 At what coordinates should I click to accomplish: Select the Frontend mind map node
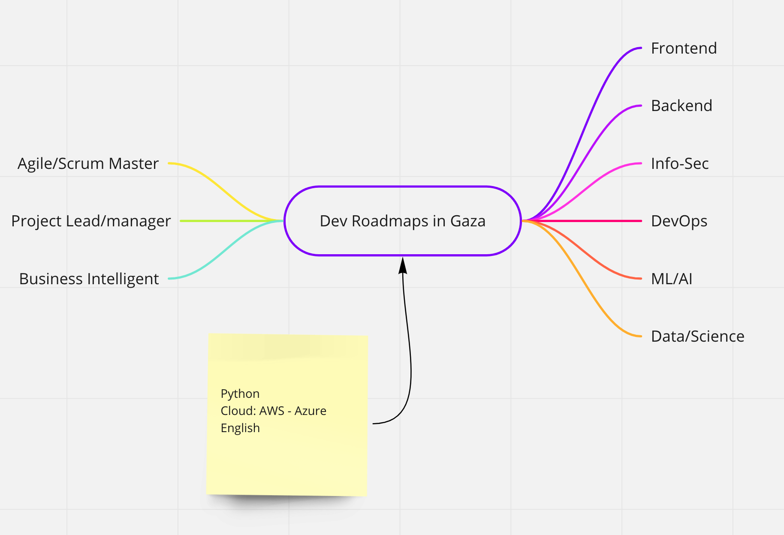[x=683, y=48]
